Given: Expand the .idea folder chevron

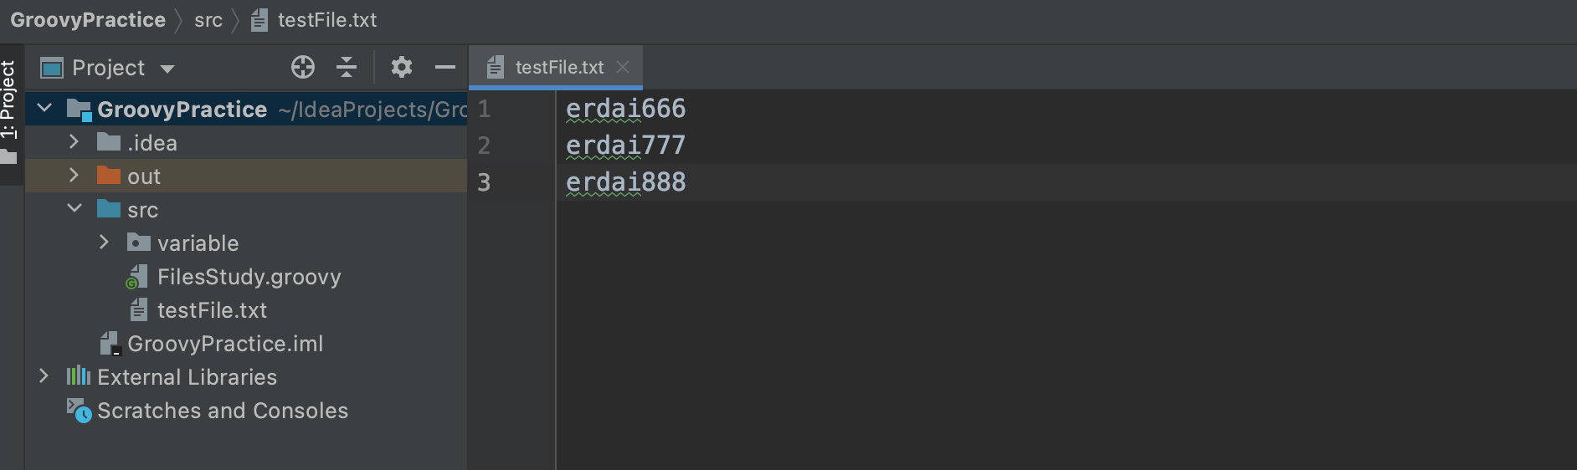Looking at the screenshot, I should (x=74, y=142).
